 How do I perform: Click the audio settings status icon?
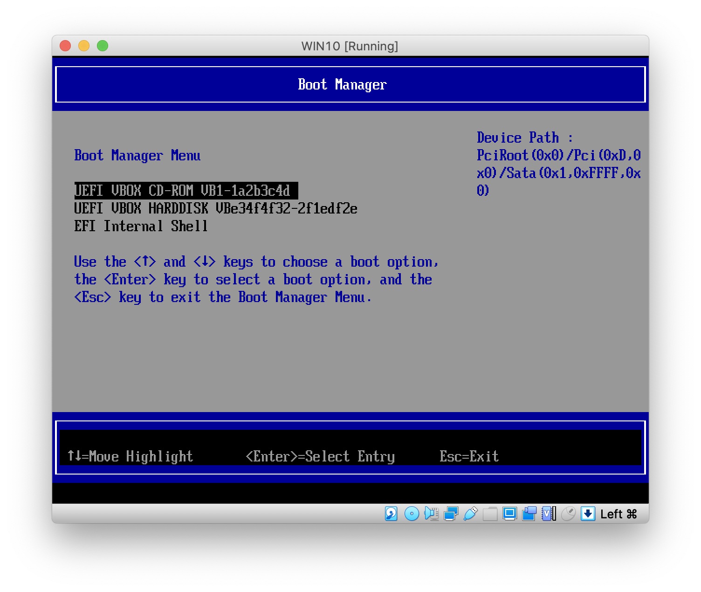point(432,514)
